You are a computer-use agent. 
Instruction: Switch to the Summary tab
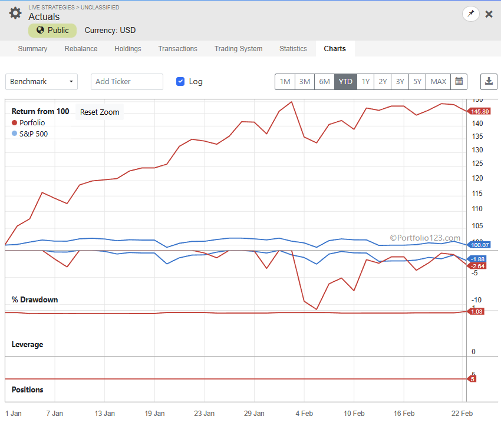32,49
